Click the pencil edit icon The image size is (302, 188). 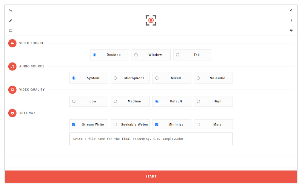[11, 21]
